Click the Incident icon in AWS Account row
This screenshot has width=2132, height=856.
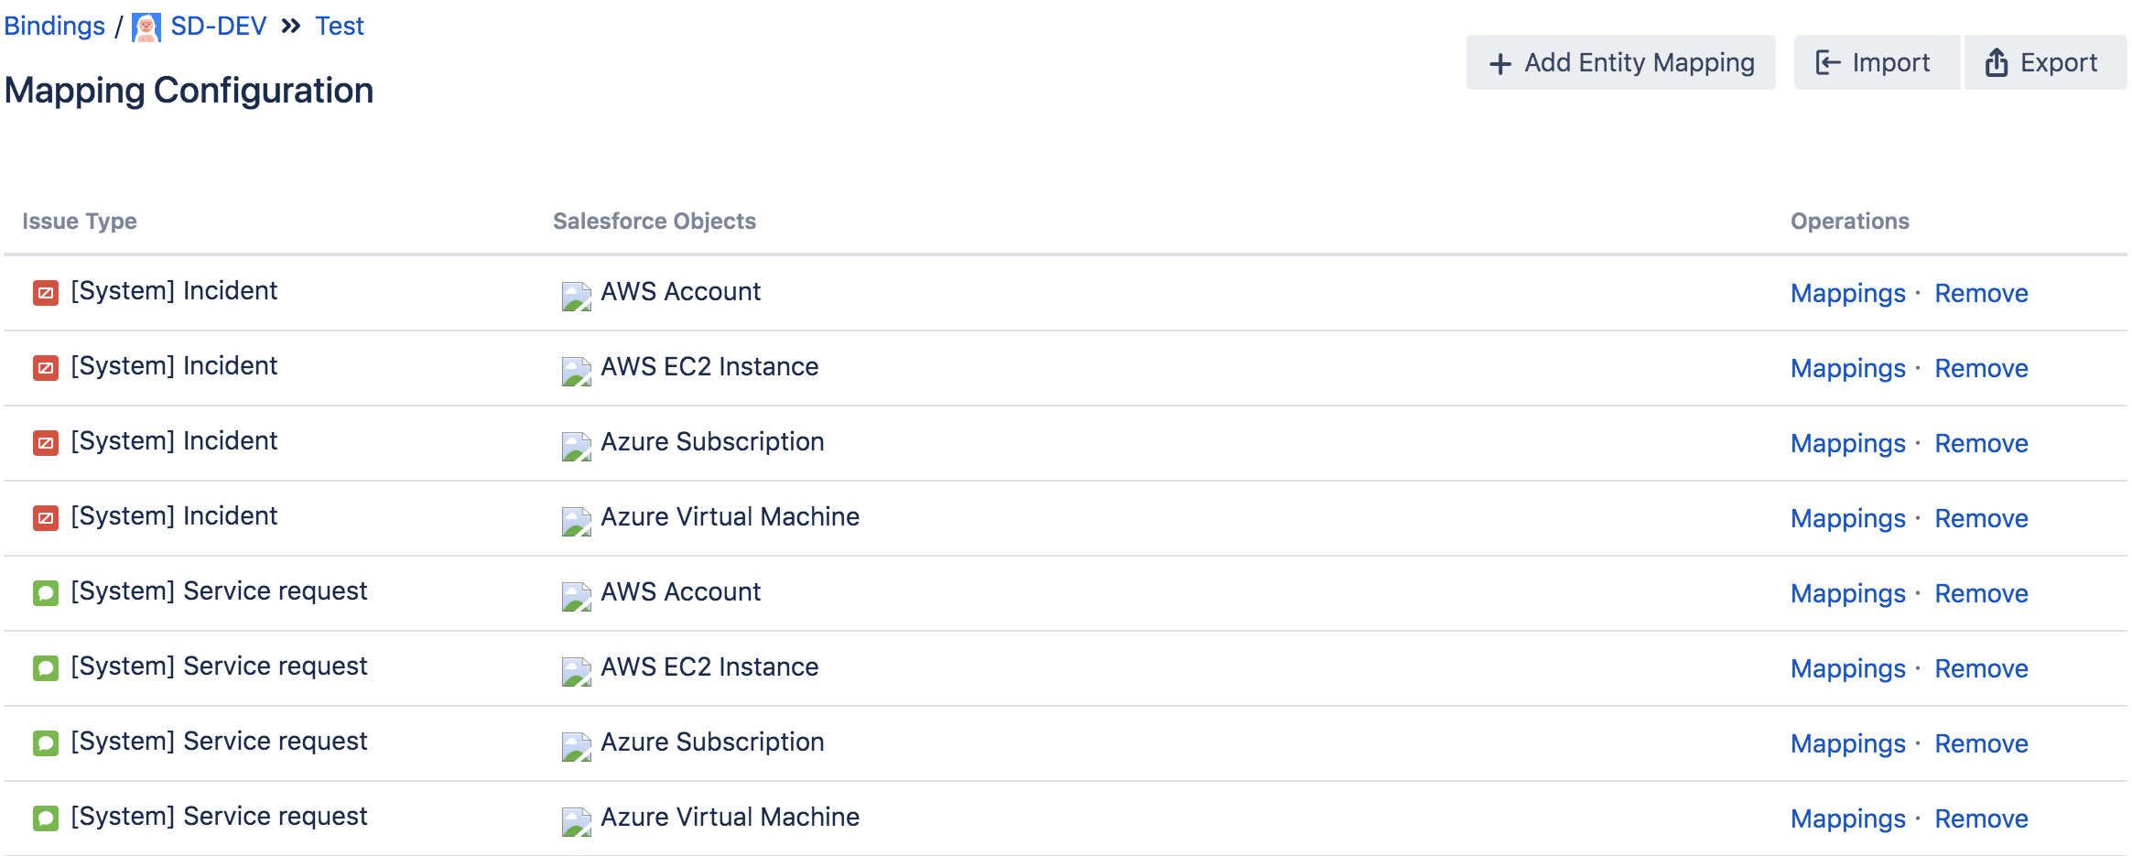(x=46, y=293)
